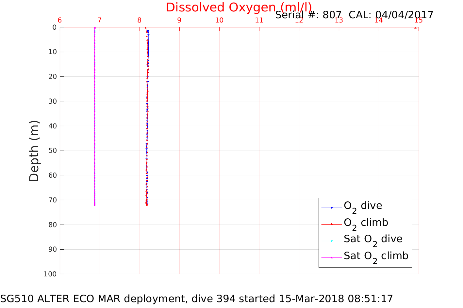Click depth tick label '10'

point(52,52)
